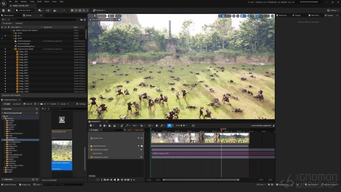The height and width of the screenshot is (192, 341).
Task: Click the viewport Show button
Action: click(118, 16)
